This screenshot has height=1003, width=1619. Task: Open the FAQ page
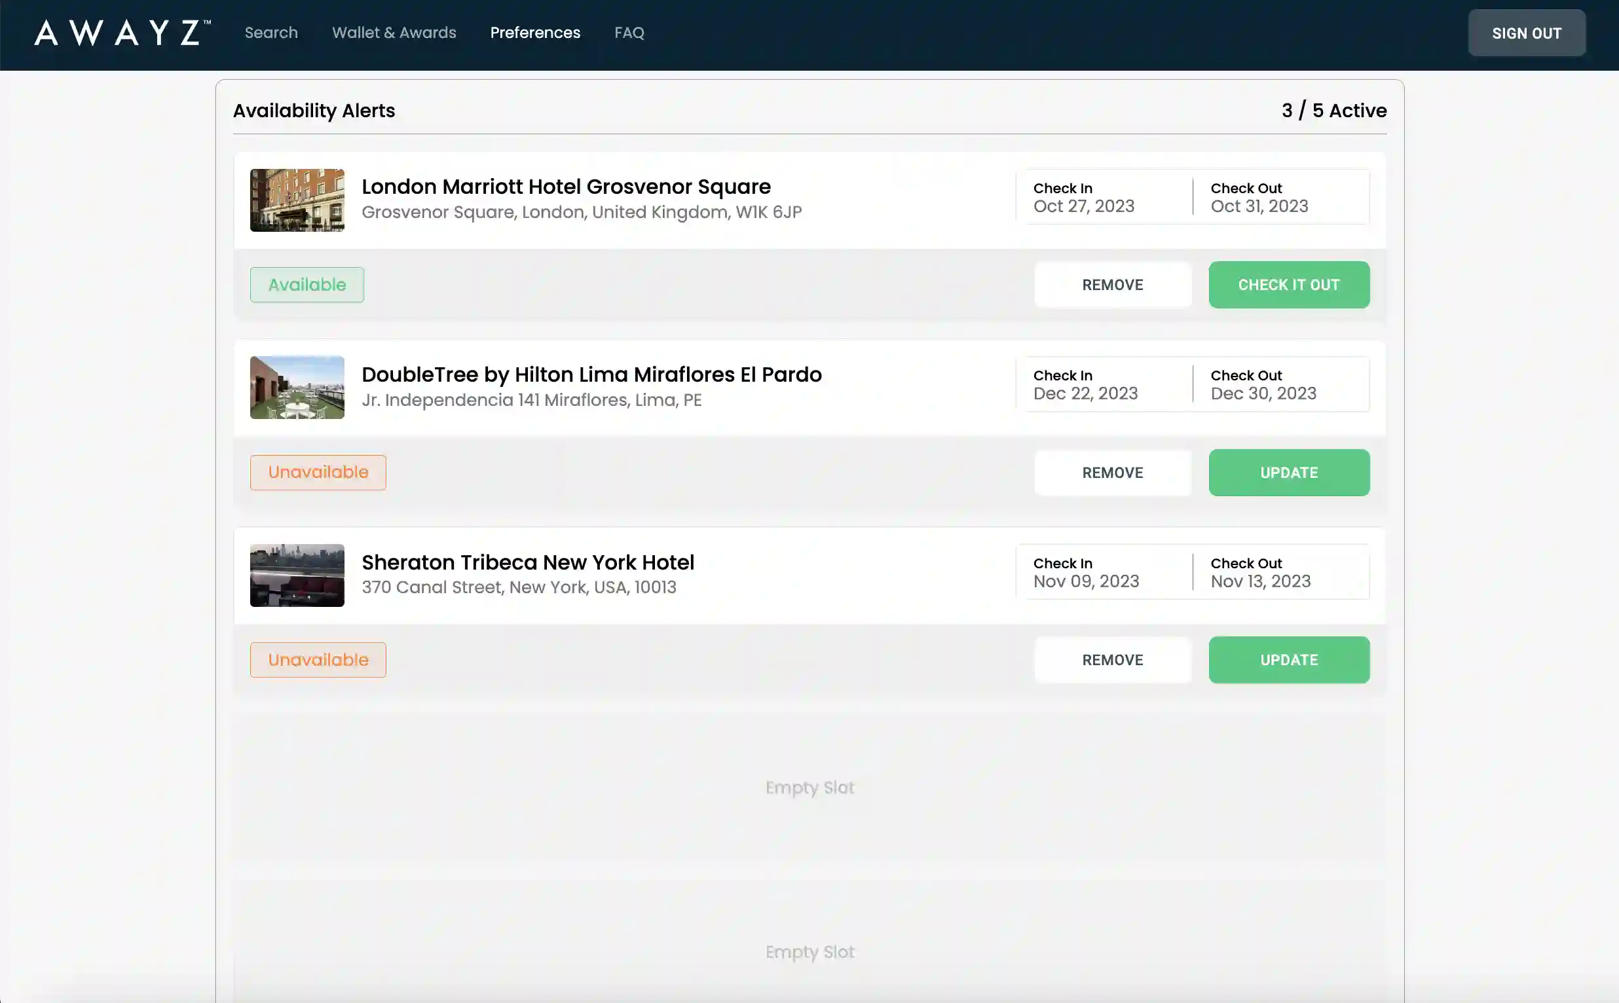click(x=629, y=33)
